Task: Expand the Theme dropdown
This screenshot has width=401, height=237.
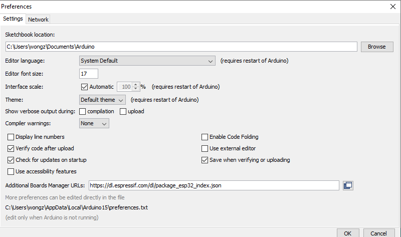Action: (102, 100)
